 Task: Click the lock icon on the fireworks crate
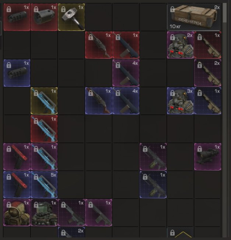click(172, 9)
